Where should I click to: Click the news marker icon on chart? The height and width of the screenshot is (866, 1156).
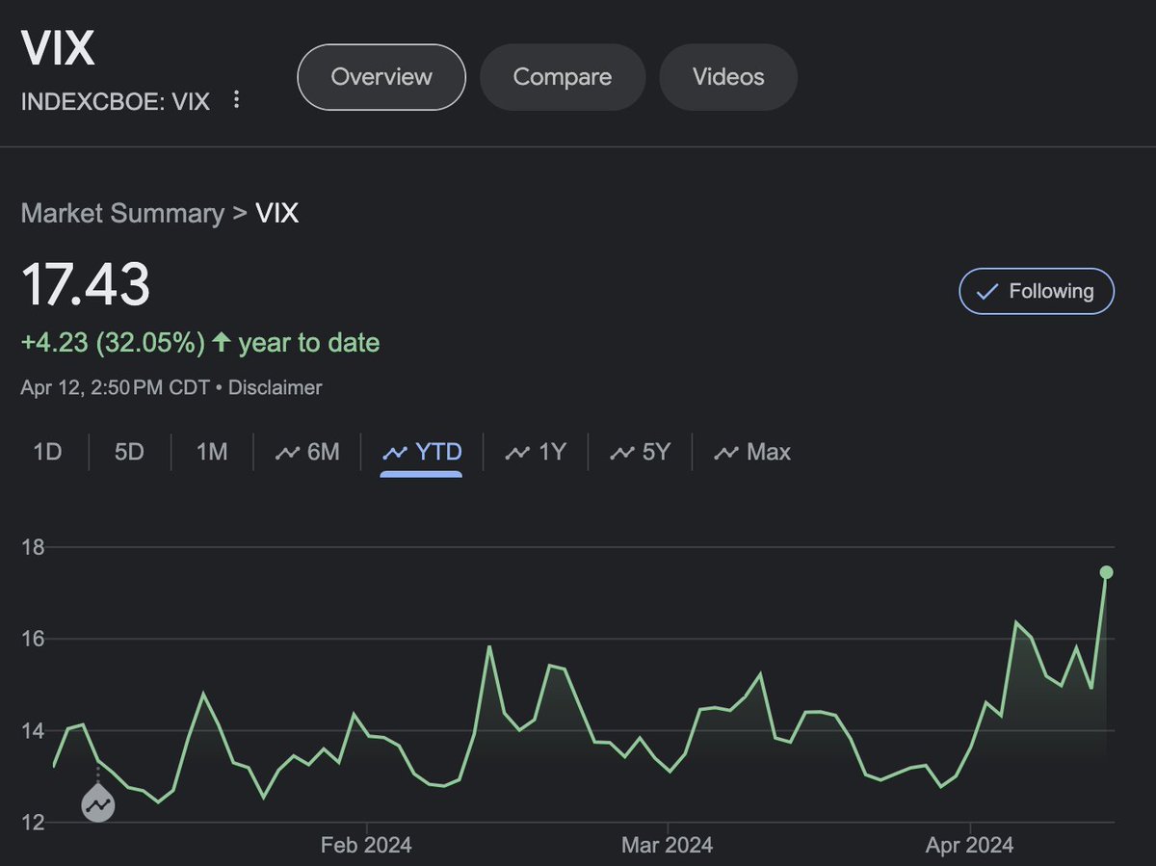[97, 801]
